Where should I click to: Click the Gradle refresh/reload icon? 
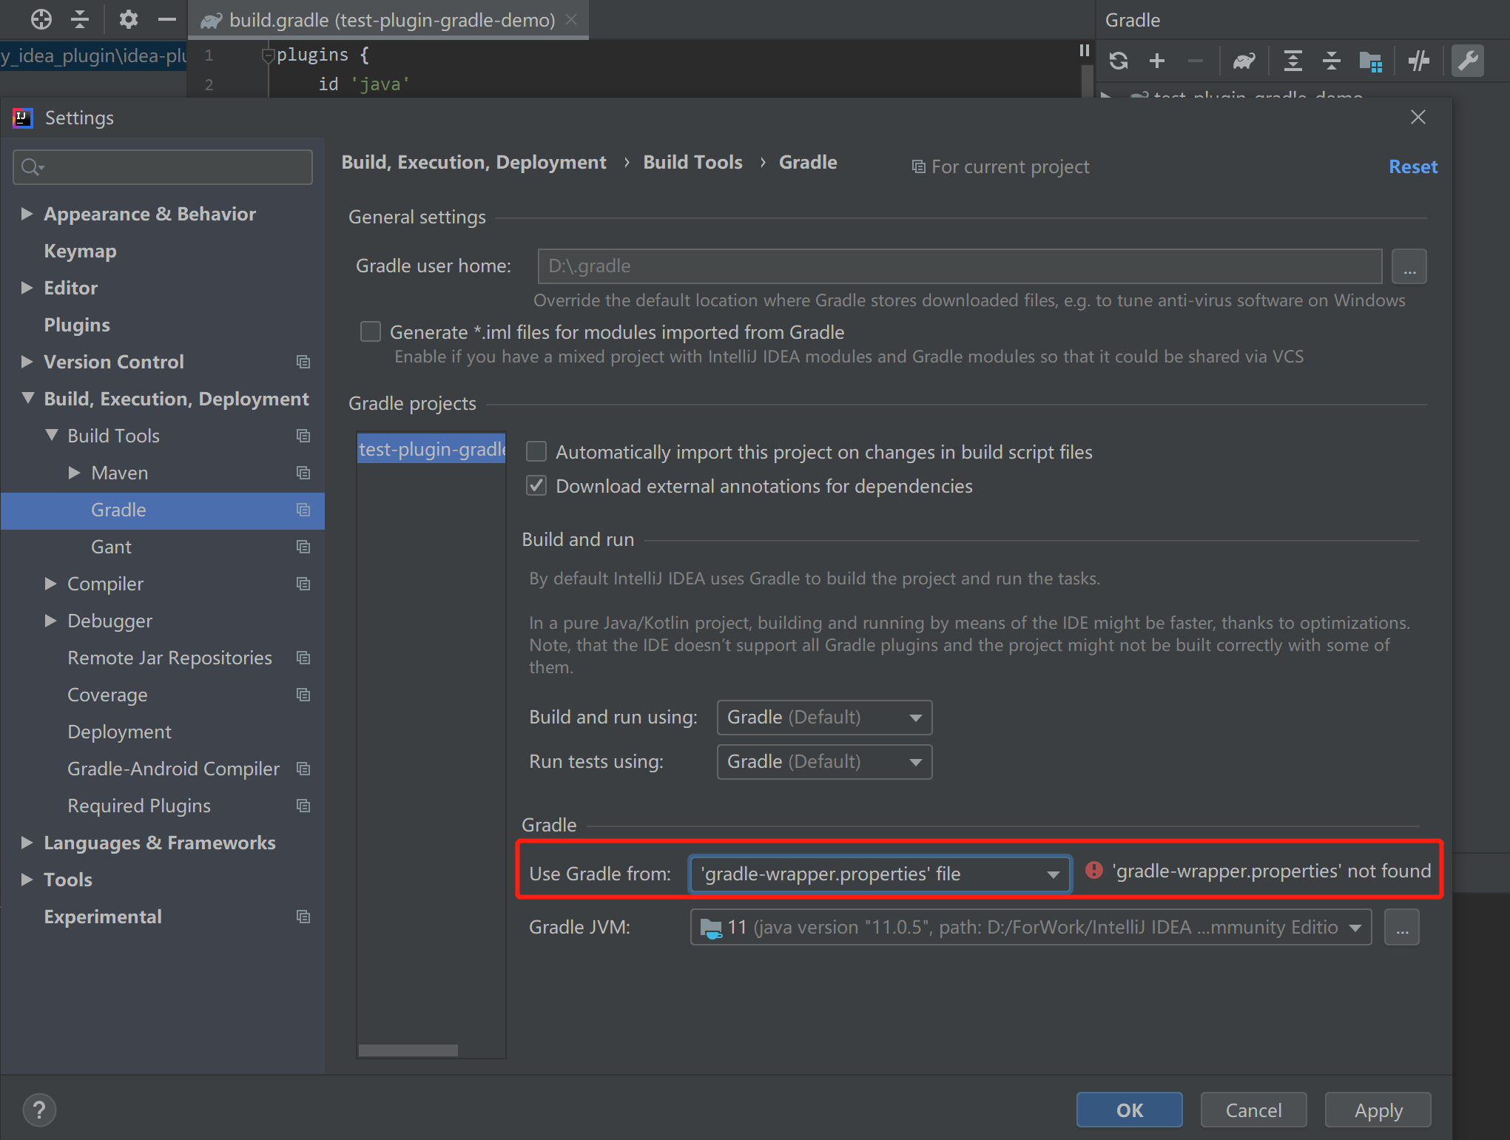pos(1118,61)
